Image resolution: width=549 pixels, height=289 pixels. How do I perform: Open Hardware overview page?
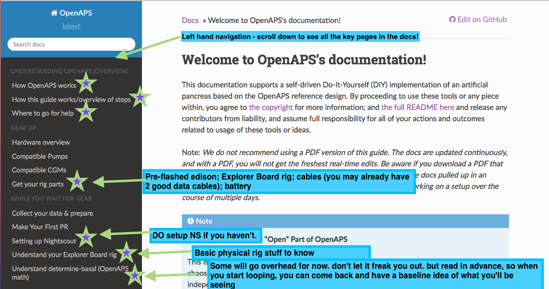coord(40,142)
